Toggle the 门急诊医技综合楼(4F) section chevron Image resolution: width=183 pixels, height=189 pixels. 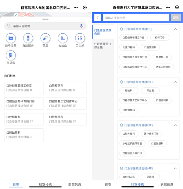coord(175,169)
